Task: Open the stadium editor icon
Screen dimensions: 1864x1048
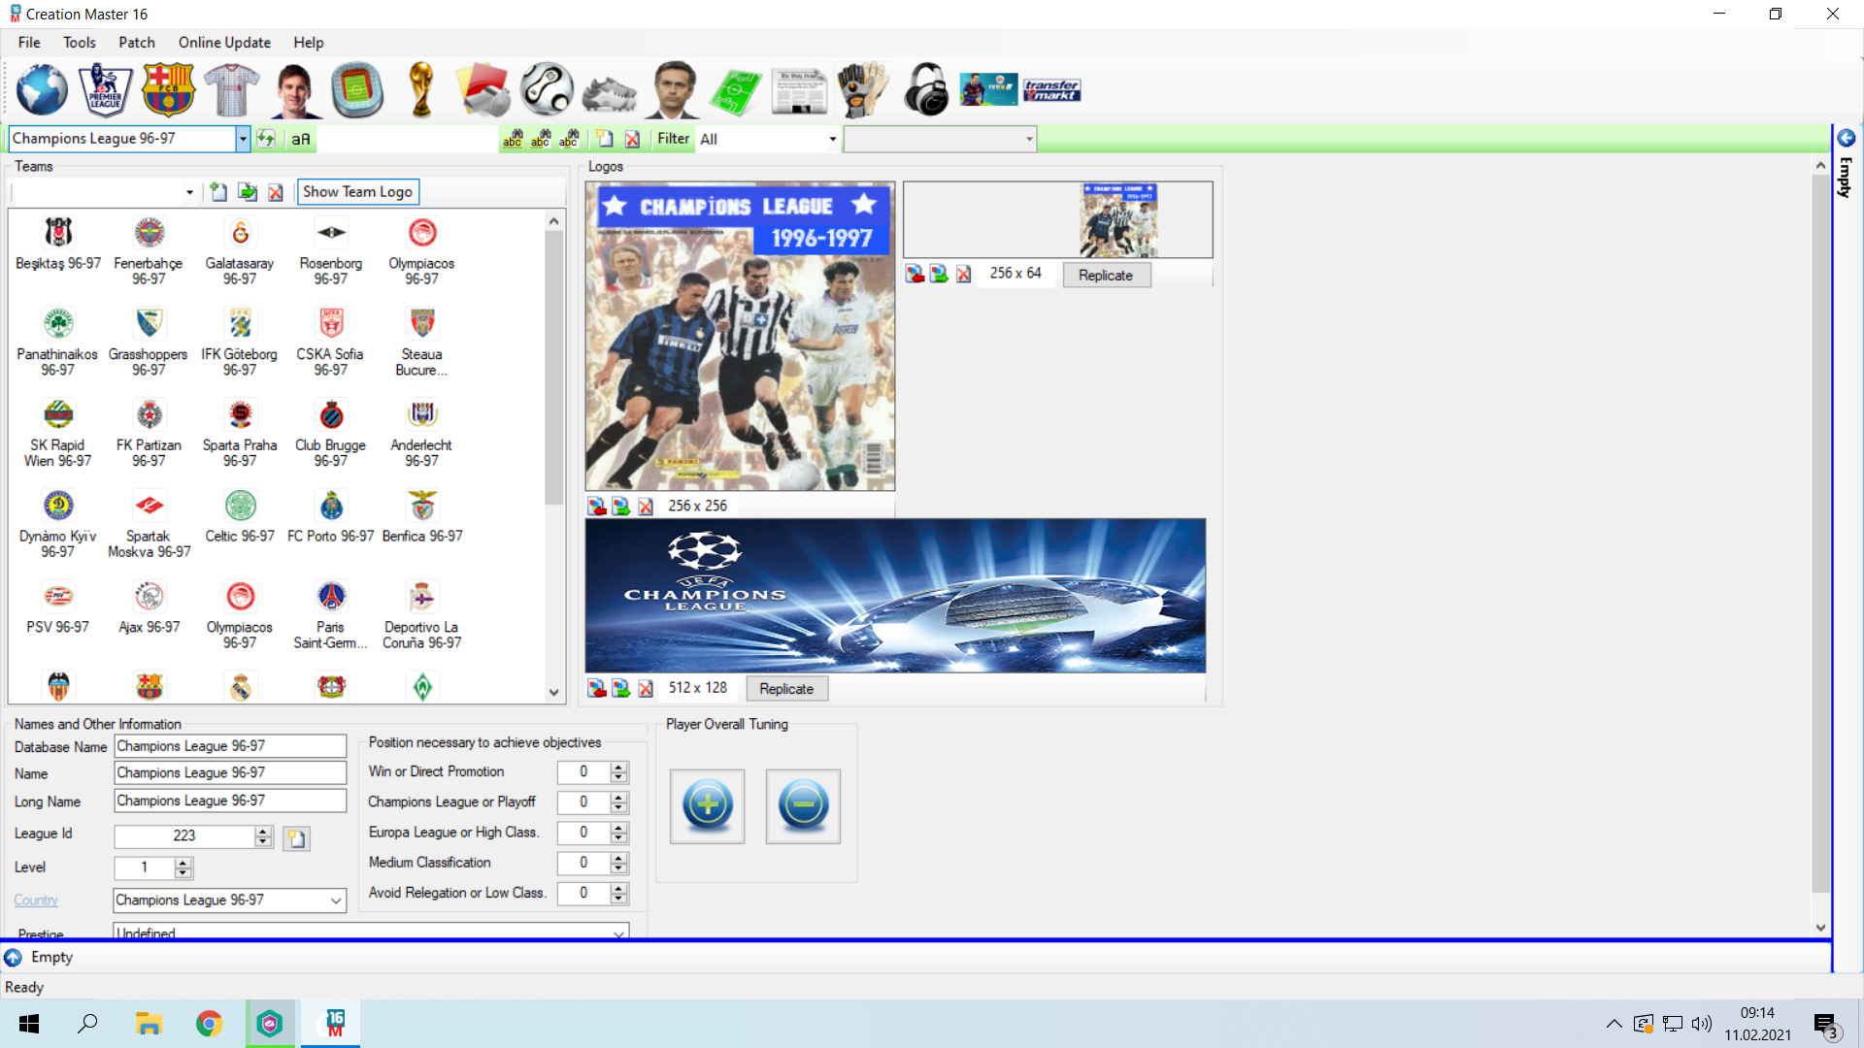Action: click(357, 89)
